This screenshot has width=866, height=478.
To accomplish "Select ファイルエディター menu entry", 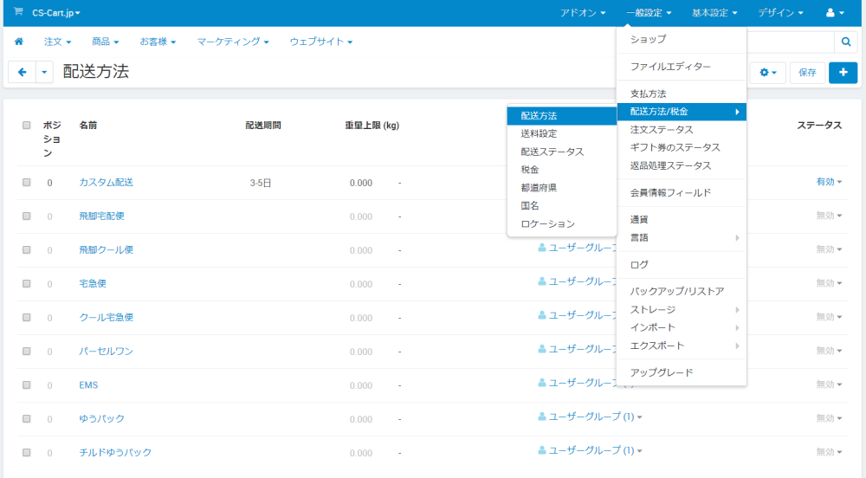I will point(681,66).
